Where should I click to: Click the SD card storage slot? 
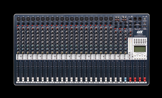(x=145, y=26)
